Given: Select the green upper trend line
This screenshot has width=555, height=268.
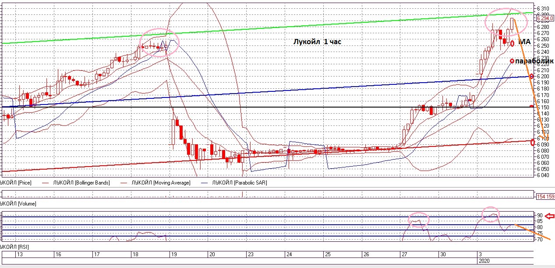Looking at the screenshot, I should 267,28.
